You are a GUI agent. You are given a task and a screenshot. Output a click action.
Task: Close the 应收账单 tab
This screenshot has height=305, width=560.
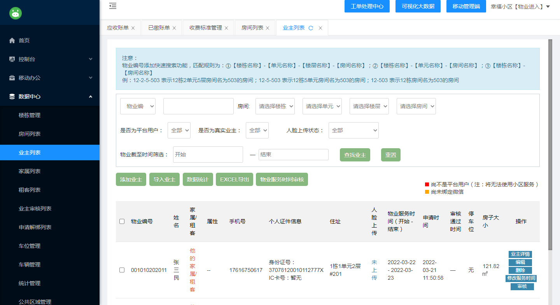tap(133, 28)
